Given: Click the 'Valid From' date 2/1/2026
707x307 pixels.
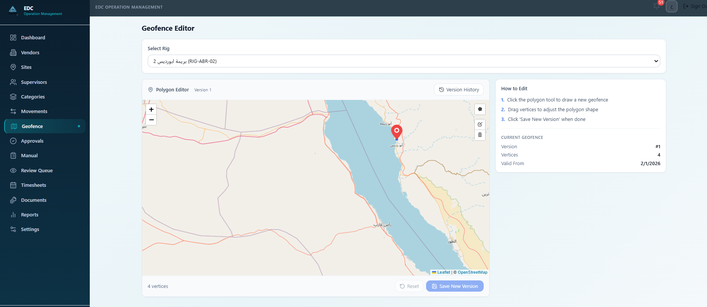Looking at the screenshot, I should tap(650, 164).
